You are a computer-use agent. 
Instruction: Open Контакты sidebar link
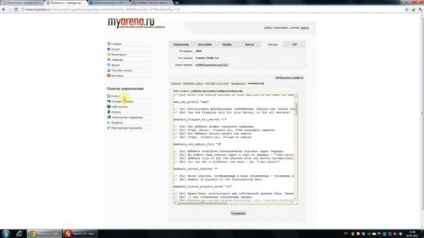click(x=117, y=75)
